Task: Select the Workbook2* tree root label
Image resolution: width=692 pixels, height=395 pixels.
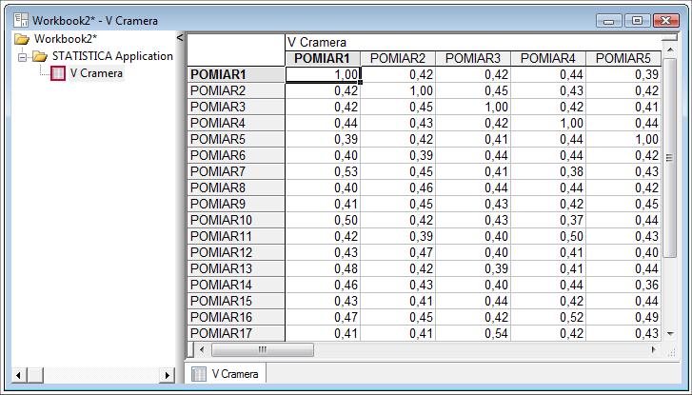Action: point(66,39)
